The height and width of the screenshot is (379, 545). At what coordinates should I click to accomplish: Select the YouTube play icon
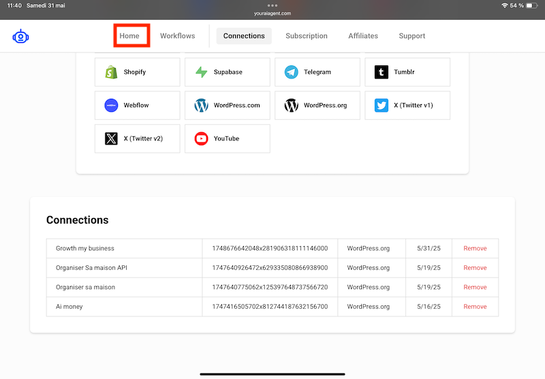[201, 138]
